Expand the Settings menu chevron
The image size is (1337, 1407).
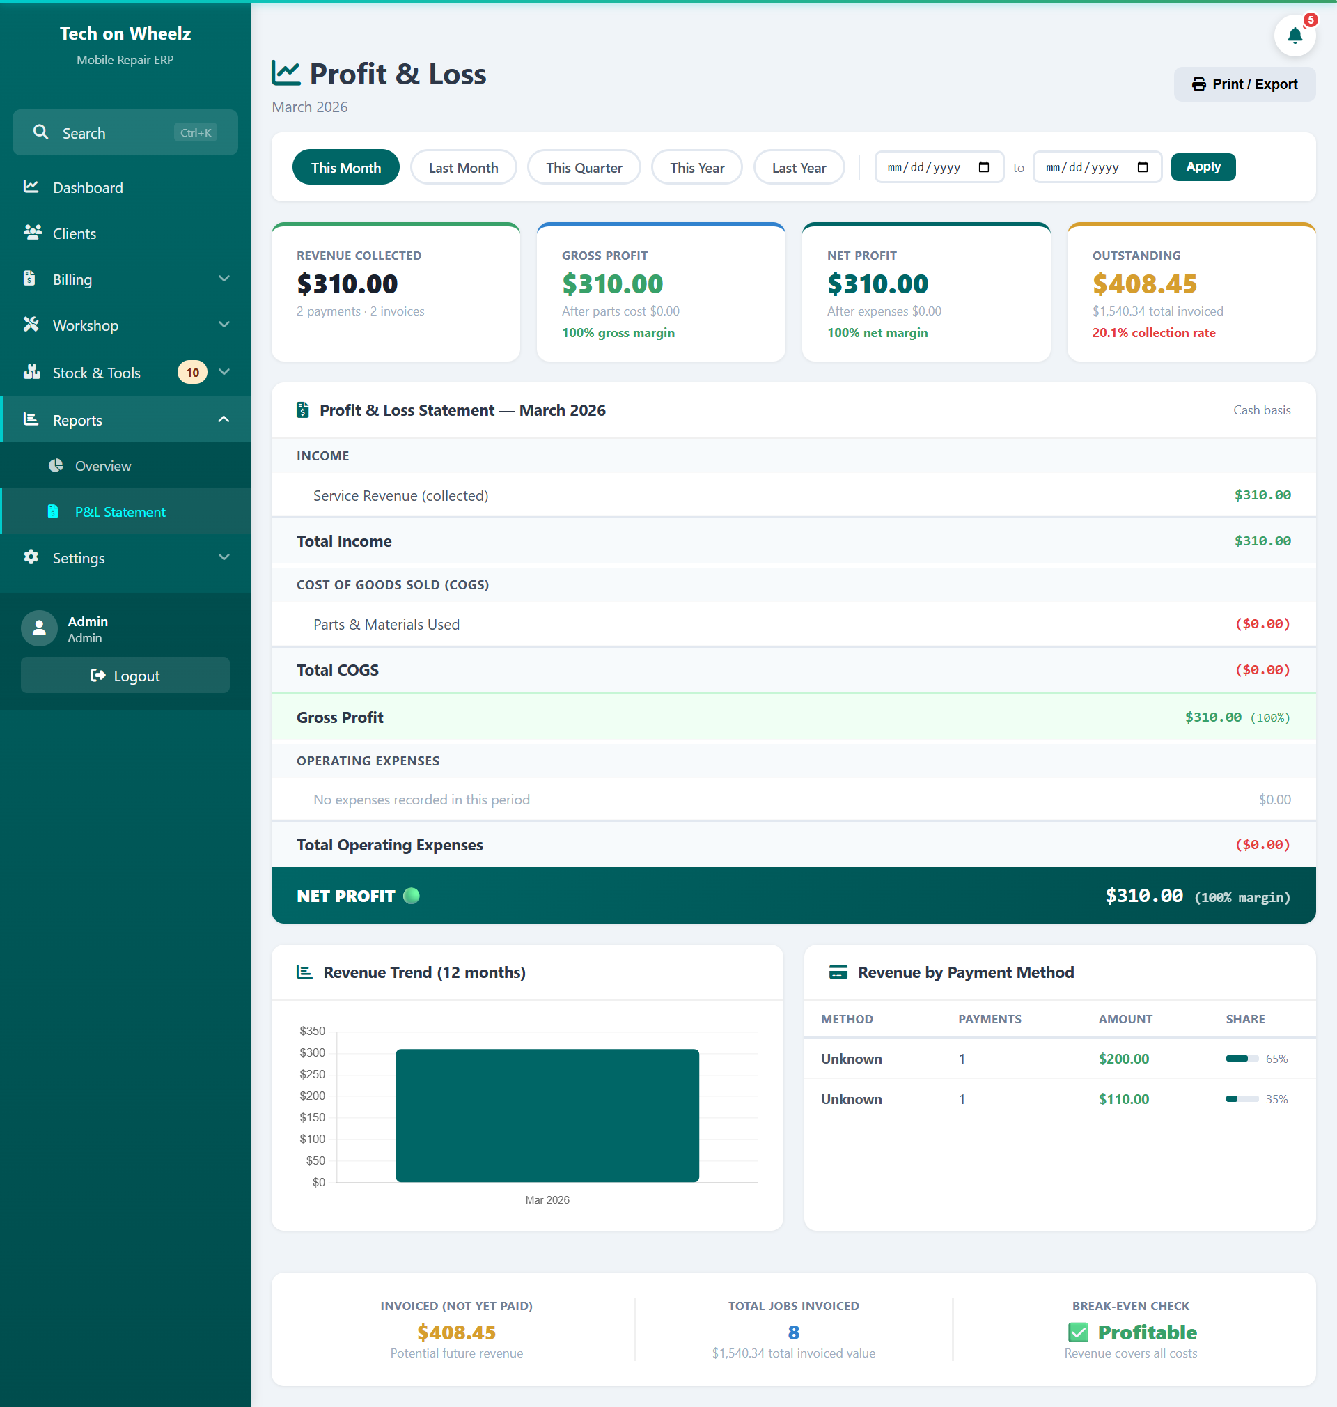pyautogui.click(x=224, y=557)
